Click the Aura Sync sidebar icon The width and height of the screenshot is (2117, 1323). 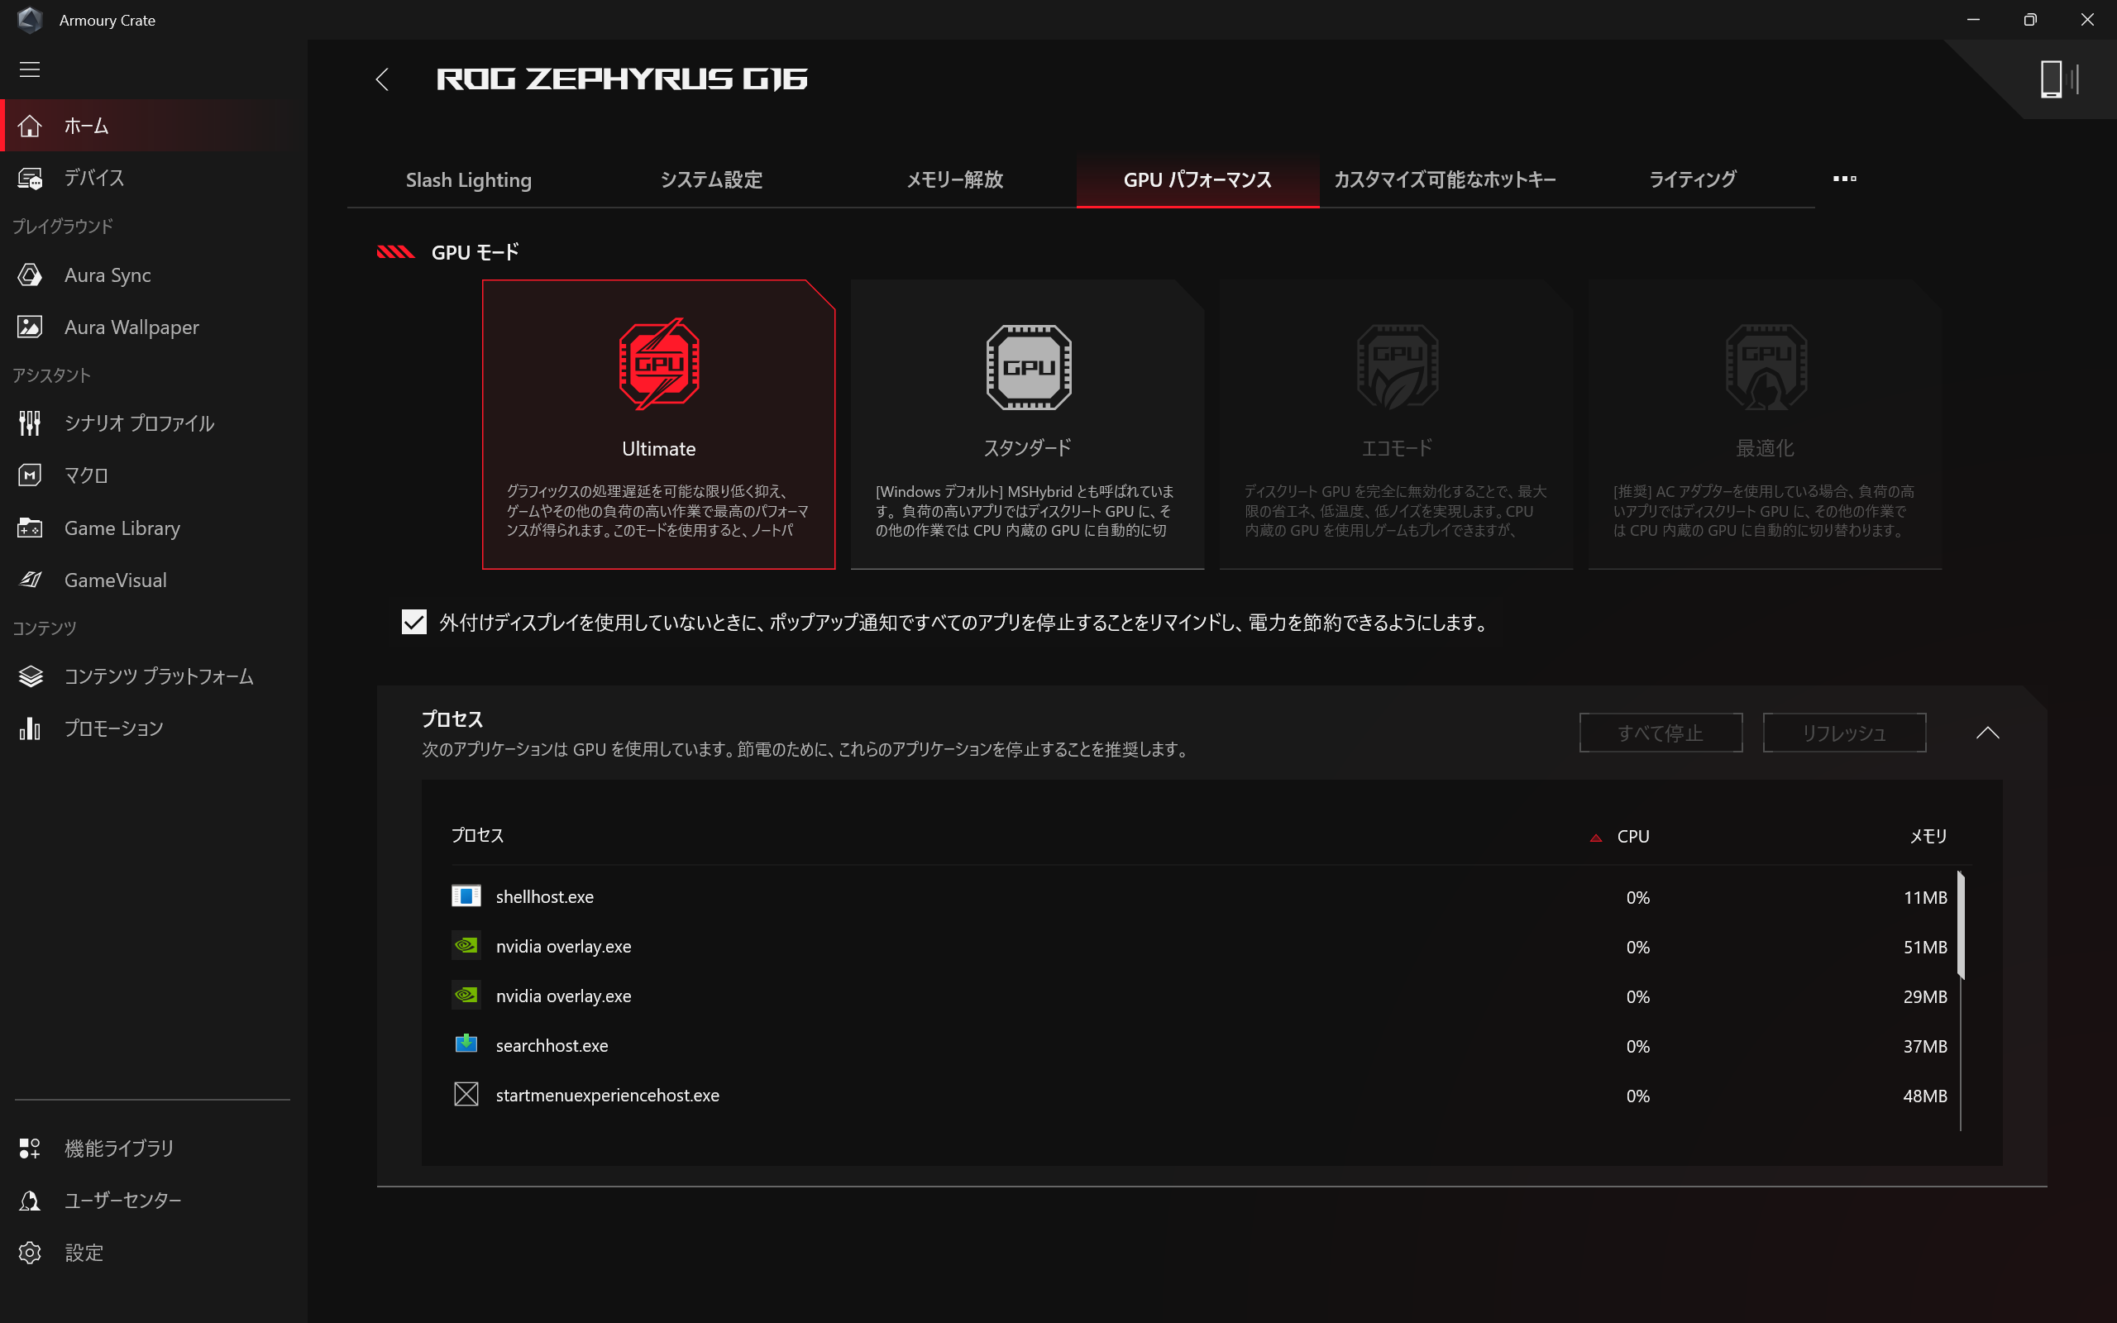tap(30, 275)
